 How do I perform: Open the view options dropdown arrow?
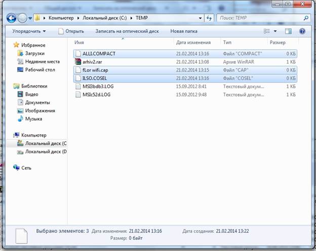coord(275,31)
